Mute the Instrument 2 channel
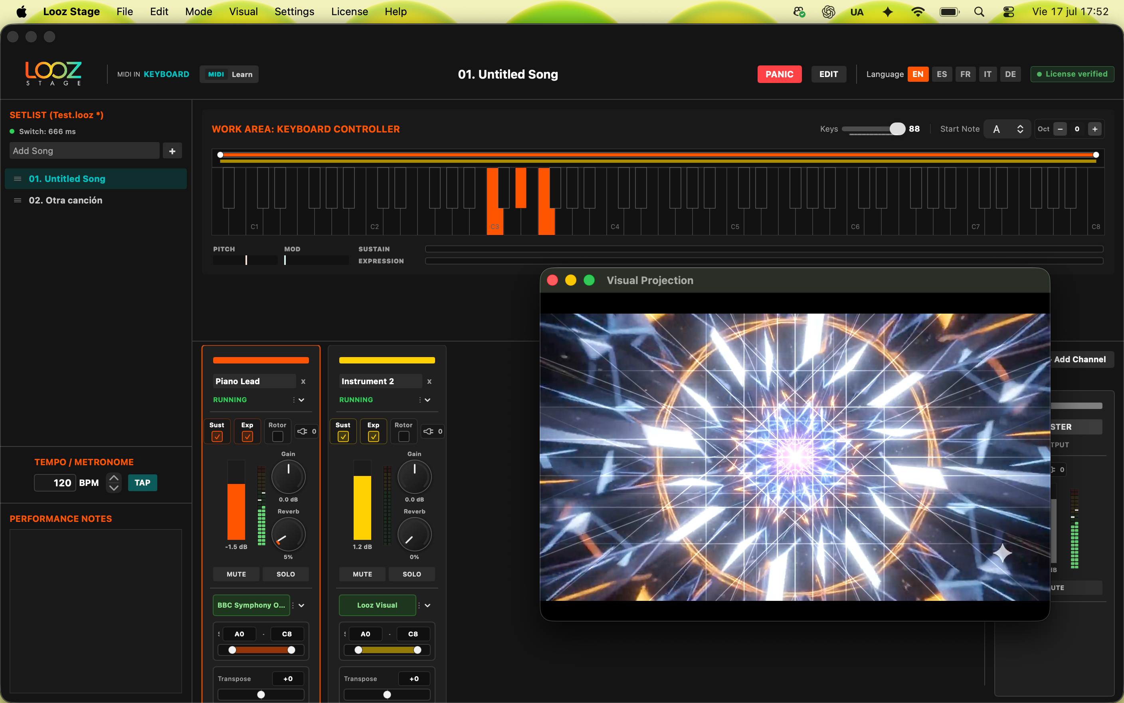Viewport: 1124px width, 703px height. tap(362, 574)
